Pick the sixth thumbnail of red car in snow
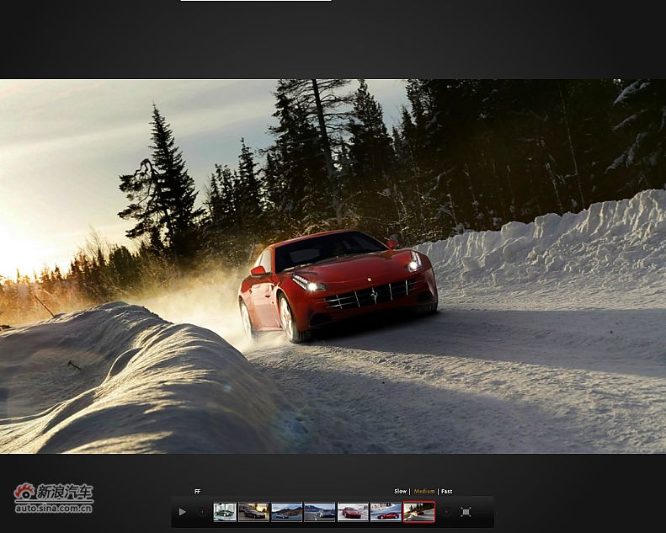This screenshot has height=533, width=666. point(386,512)
